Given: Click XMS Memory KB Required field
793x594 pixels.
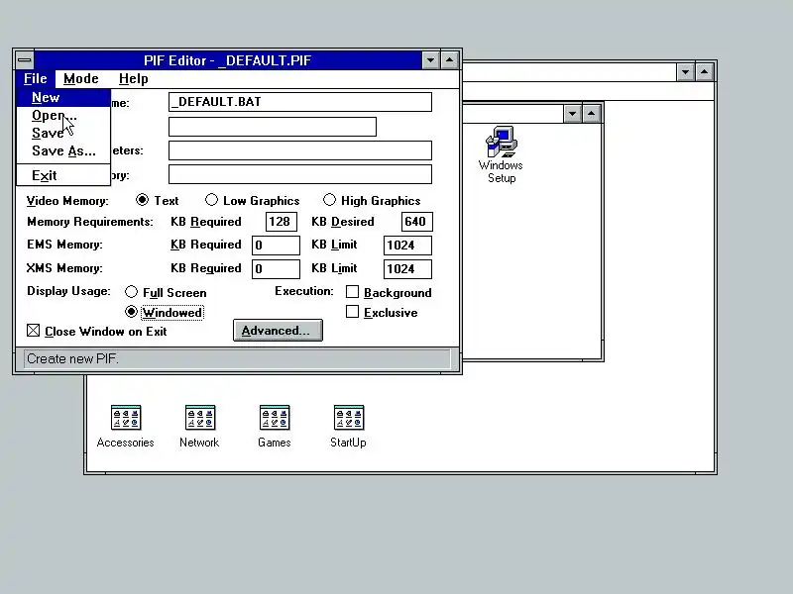Looking at the screenshot, I should tap(276, 268).
